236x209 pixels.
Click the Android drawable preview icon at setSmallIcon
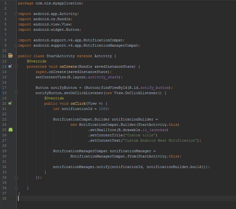coord(11,129)
